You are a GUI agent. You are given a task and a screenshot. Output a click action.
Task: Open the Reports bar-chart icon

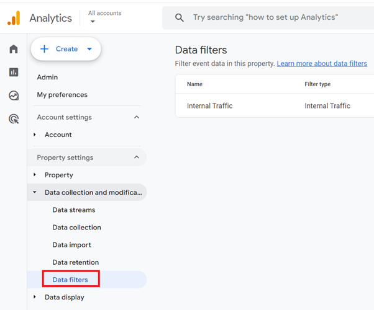click(x=14, y=72)
